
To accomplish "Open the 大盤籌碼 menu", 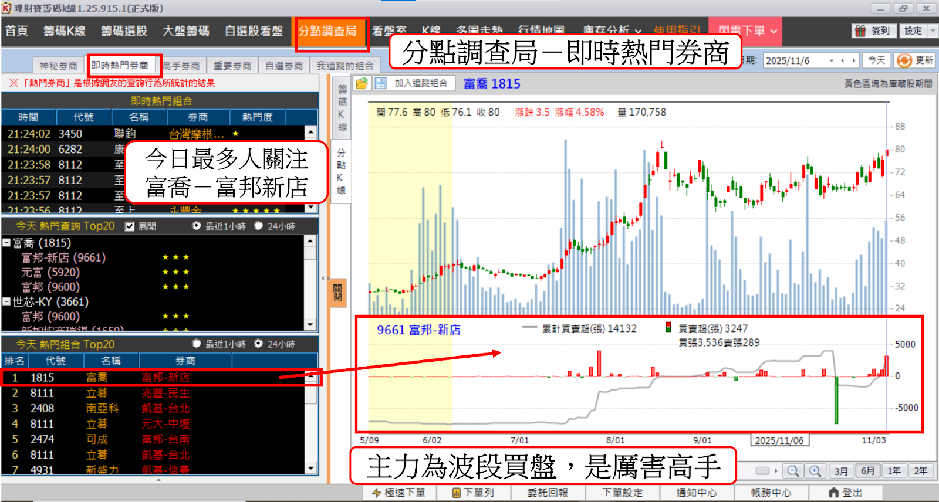I will 186,31.
